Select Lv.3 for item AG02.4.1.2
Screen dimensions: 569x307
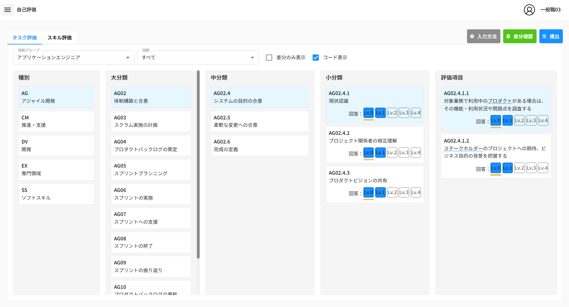531,168
